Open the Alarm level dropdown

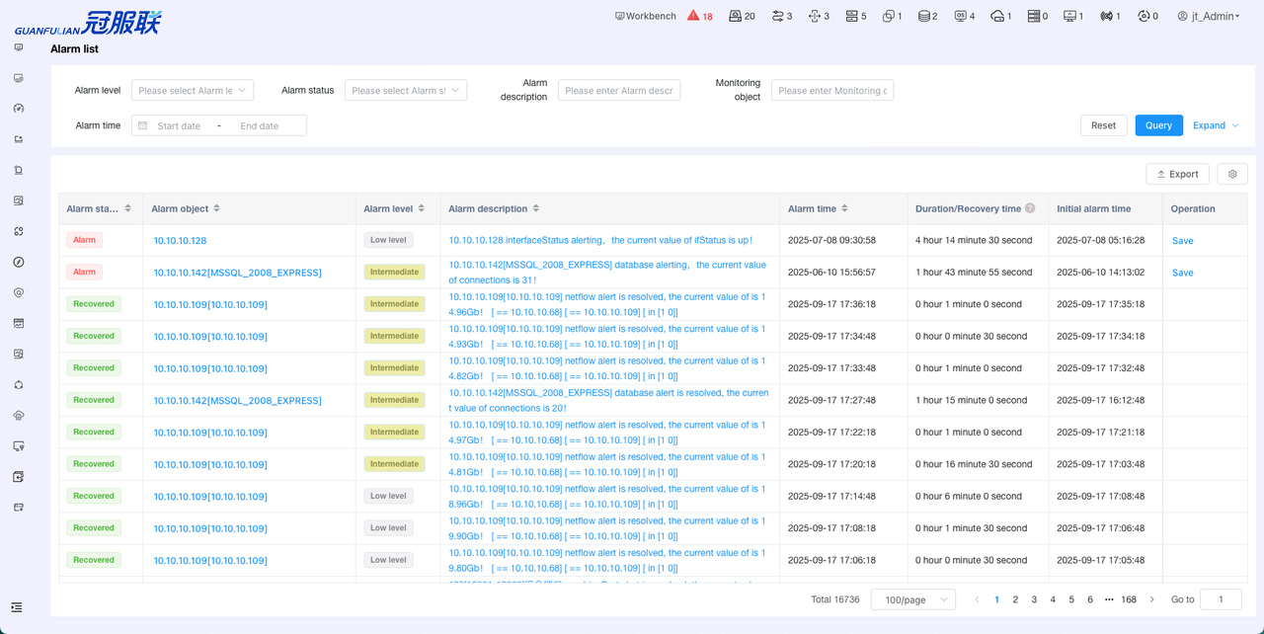(193, 91)
